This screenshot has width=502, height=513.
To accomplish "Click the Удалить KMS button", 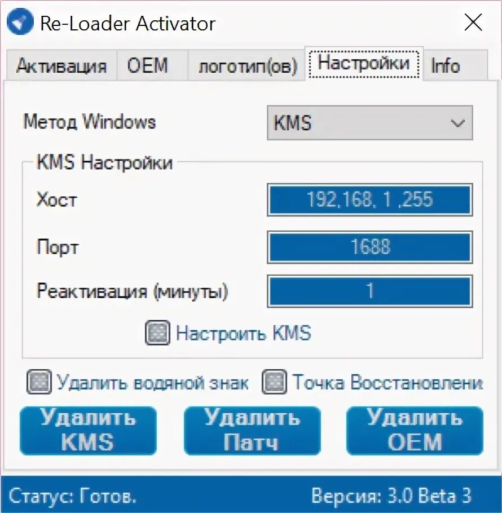I will tap(88, 431).
